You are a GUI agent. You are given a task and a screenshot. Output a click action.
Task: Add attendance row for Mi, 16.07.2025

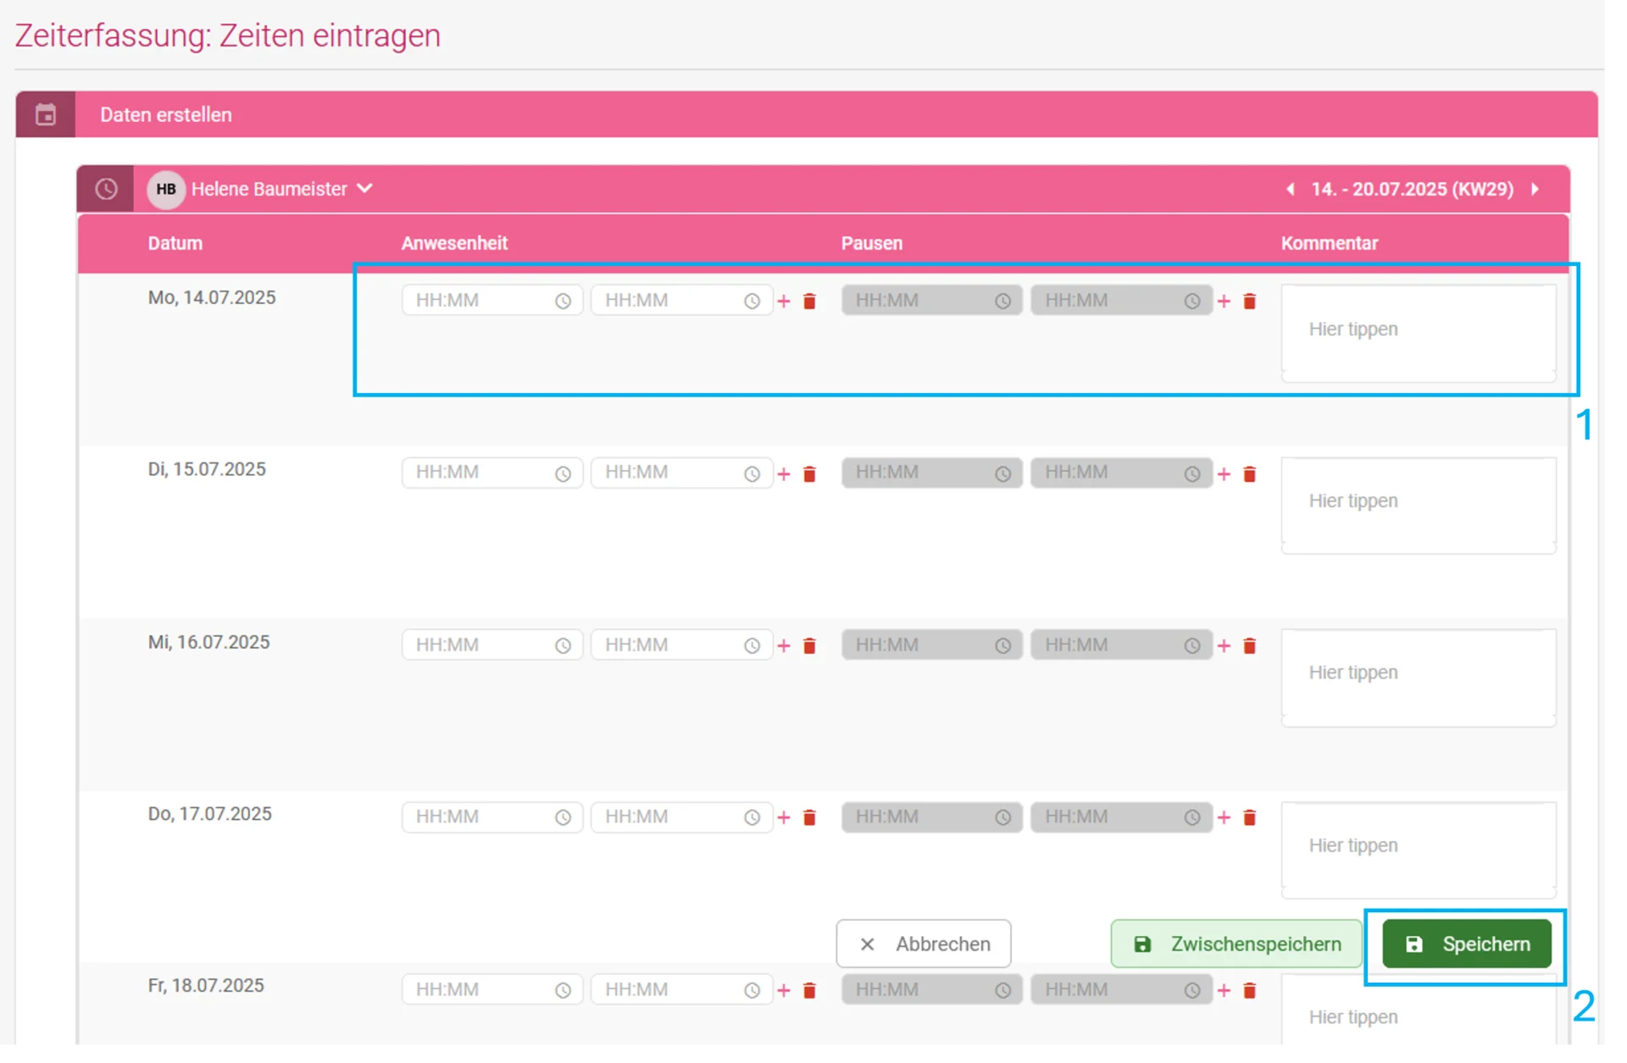tap(784, 645)
